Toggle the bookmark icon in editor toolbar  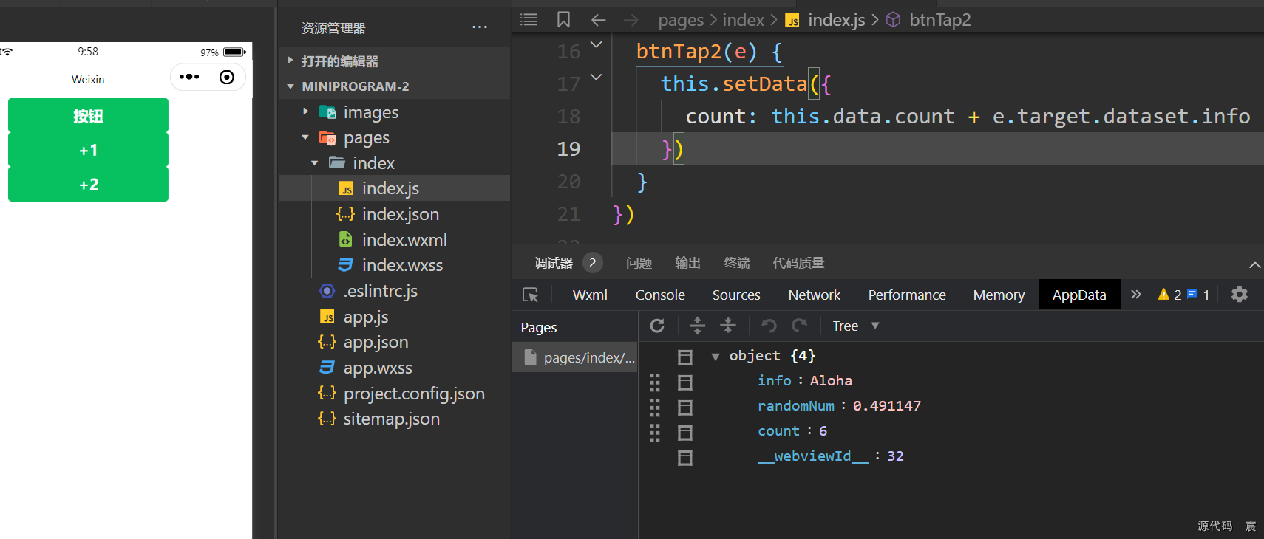(x=563, y=20)
